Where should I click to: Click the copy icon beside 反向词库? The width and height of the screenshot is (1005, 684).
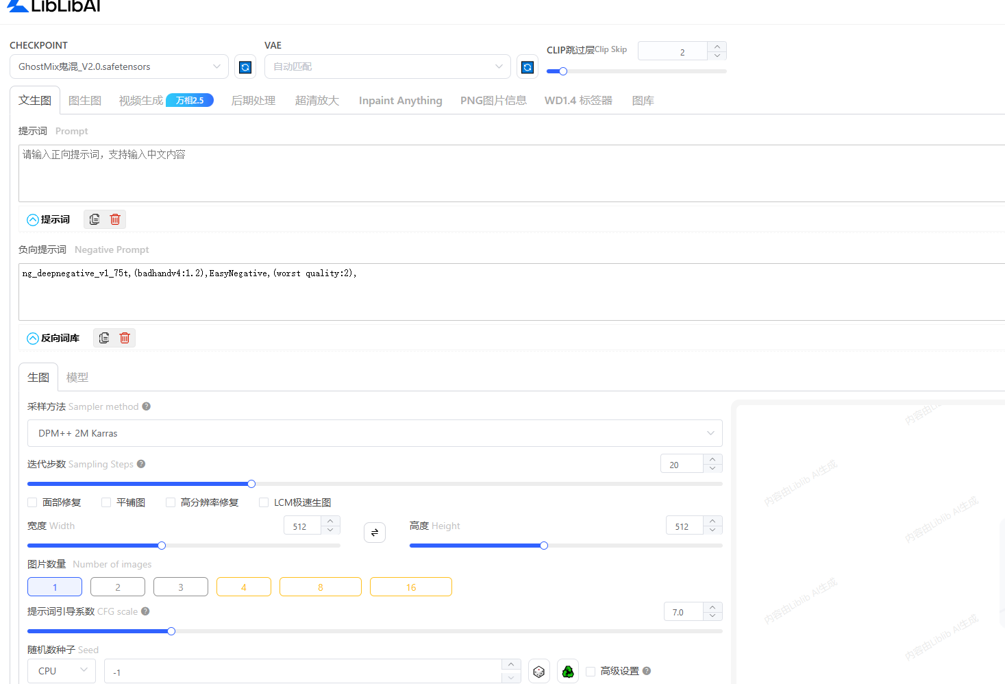(x=104, y=338)
